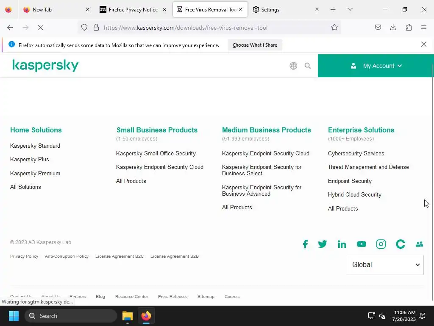Go back to previous page
Screen dimensions: 434x326
10,28
